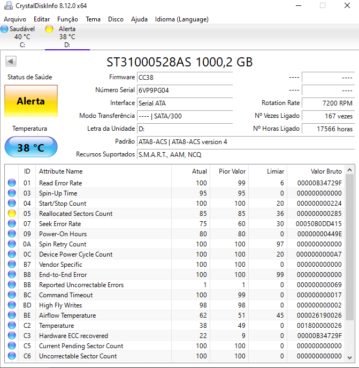Open the Função menu
The height and width of the screenshot is (368, 359).
[x=67, y=19]
